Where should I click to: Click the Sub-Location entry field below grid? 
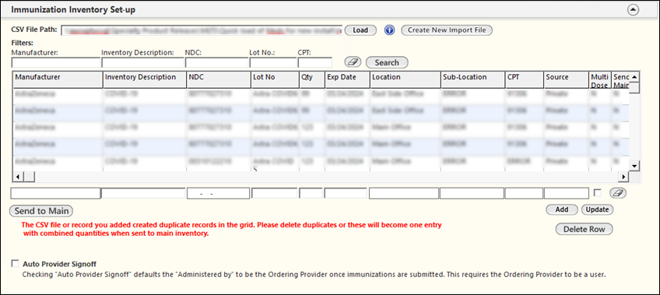pos(472,193)
